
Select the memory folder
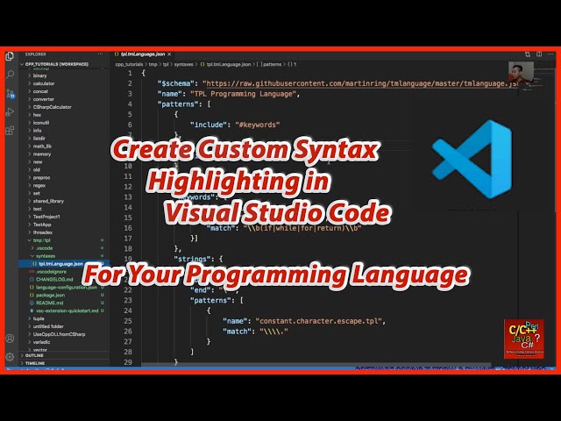pos(42,154)
